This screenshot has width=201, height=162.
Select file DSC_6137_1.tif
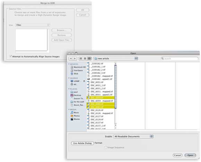[101, 126]
